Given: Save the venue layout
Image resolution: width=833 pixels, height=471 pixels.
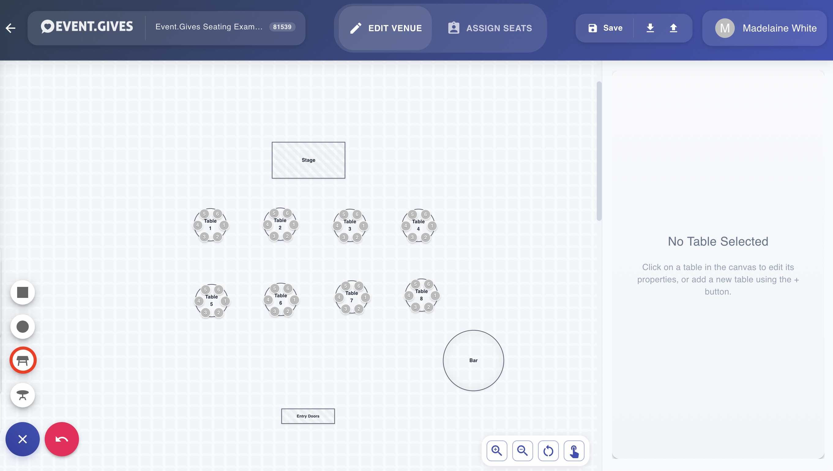Looking at the screenshot, I should [x=605, y=28].
